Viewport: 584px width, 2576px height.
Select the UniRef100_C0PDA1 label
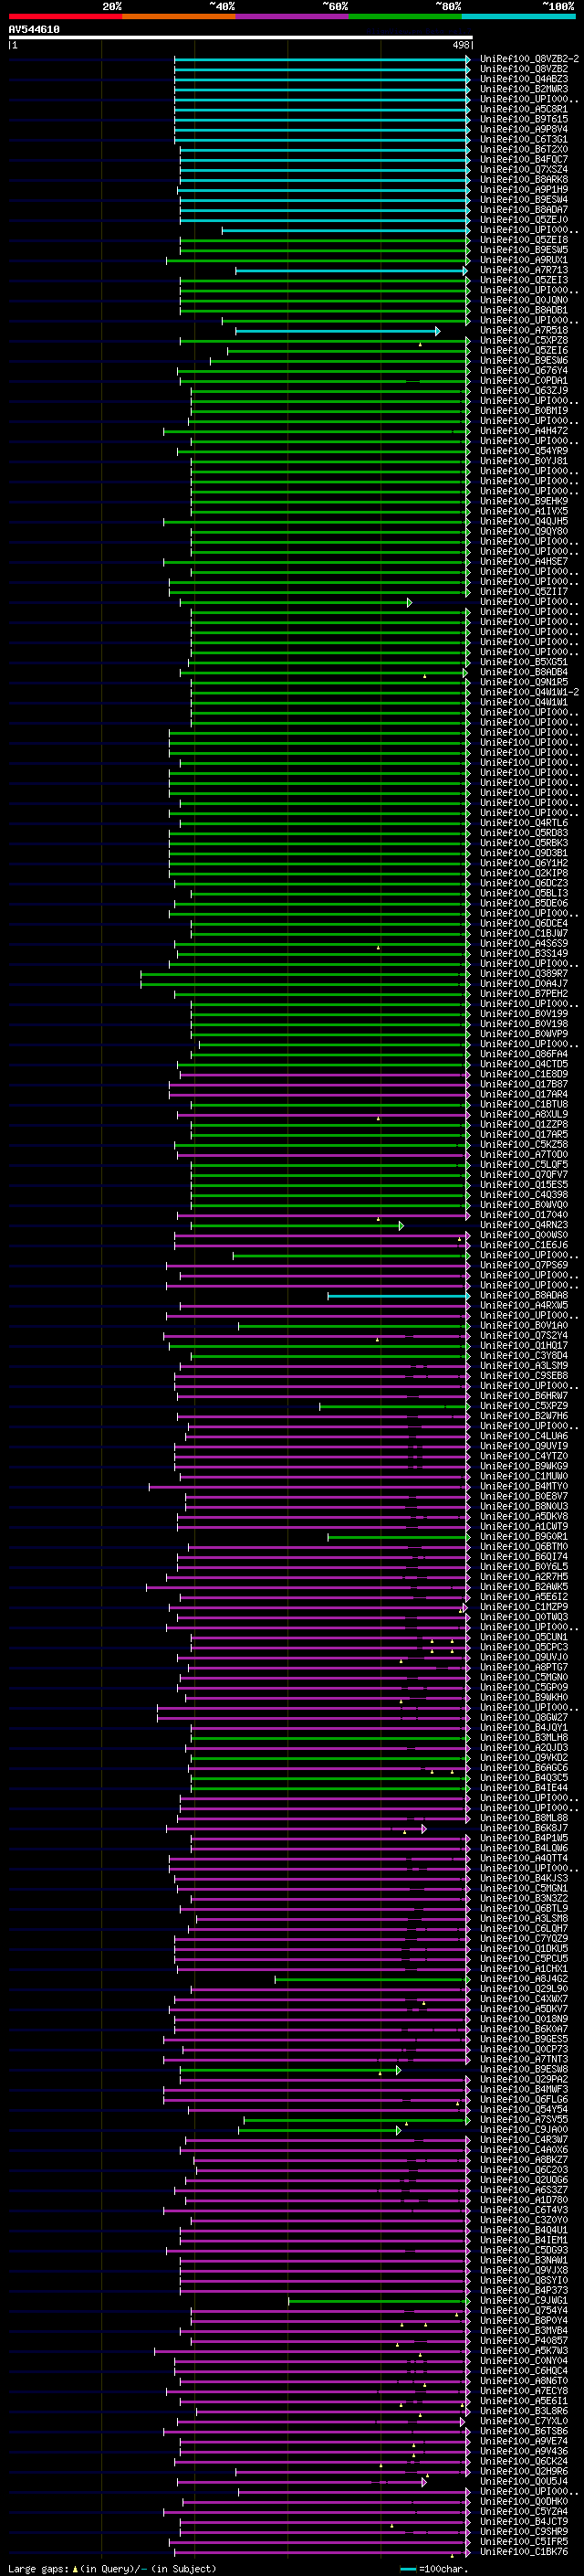(524, 381)
